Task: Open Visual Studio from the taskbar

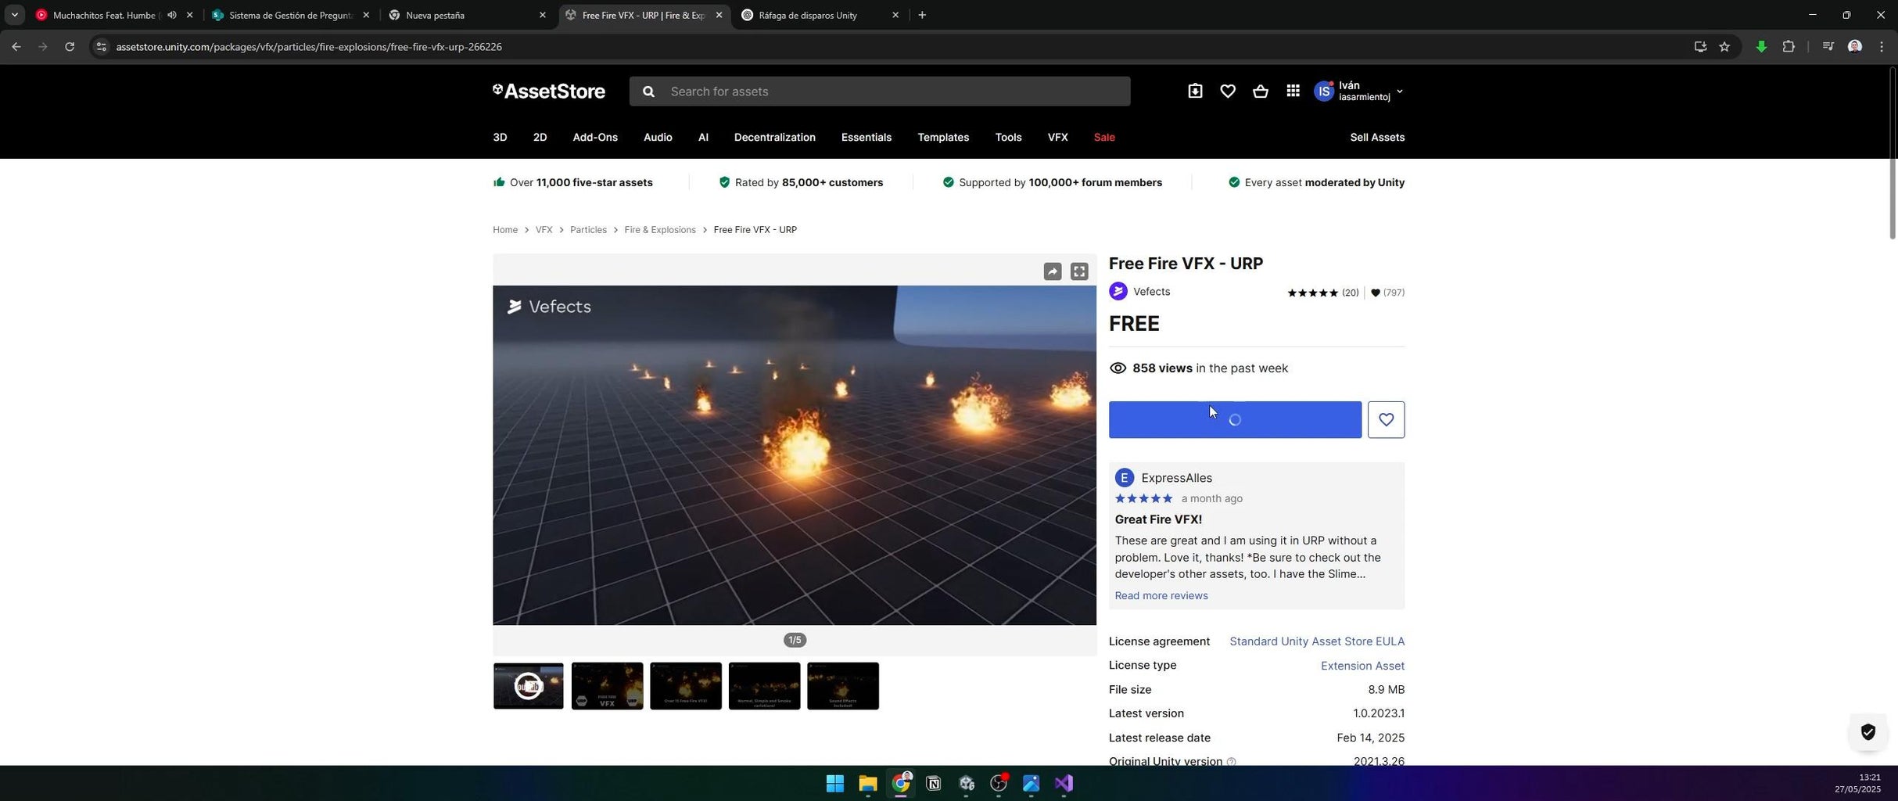Action: click(1064, 784)
